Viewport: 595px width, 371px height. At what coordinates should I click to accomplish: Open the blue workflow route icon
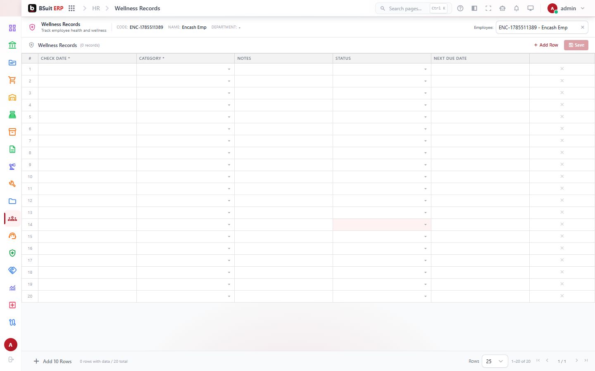click(x=12, y=322)
